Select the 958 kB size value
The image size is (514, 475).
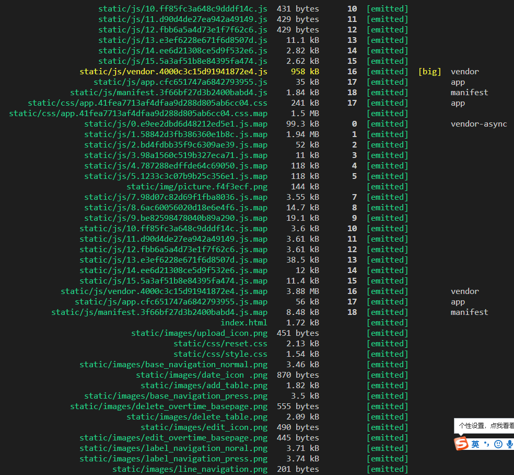305,72
